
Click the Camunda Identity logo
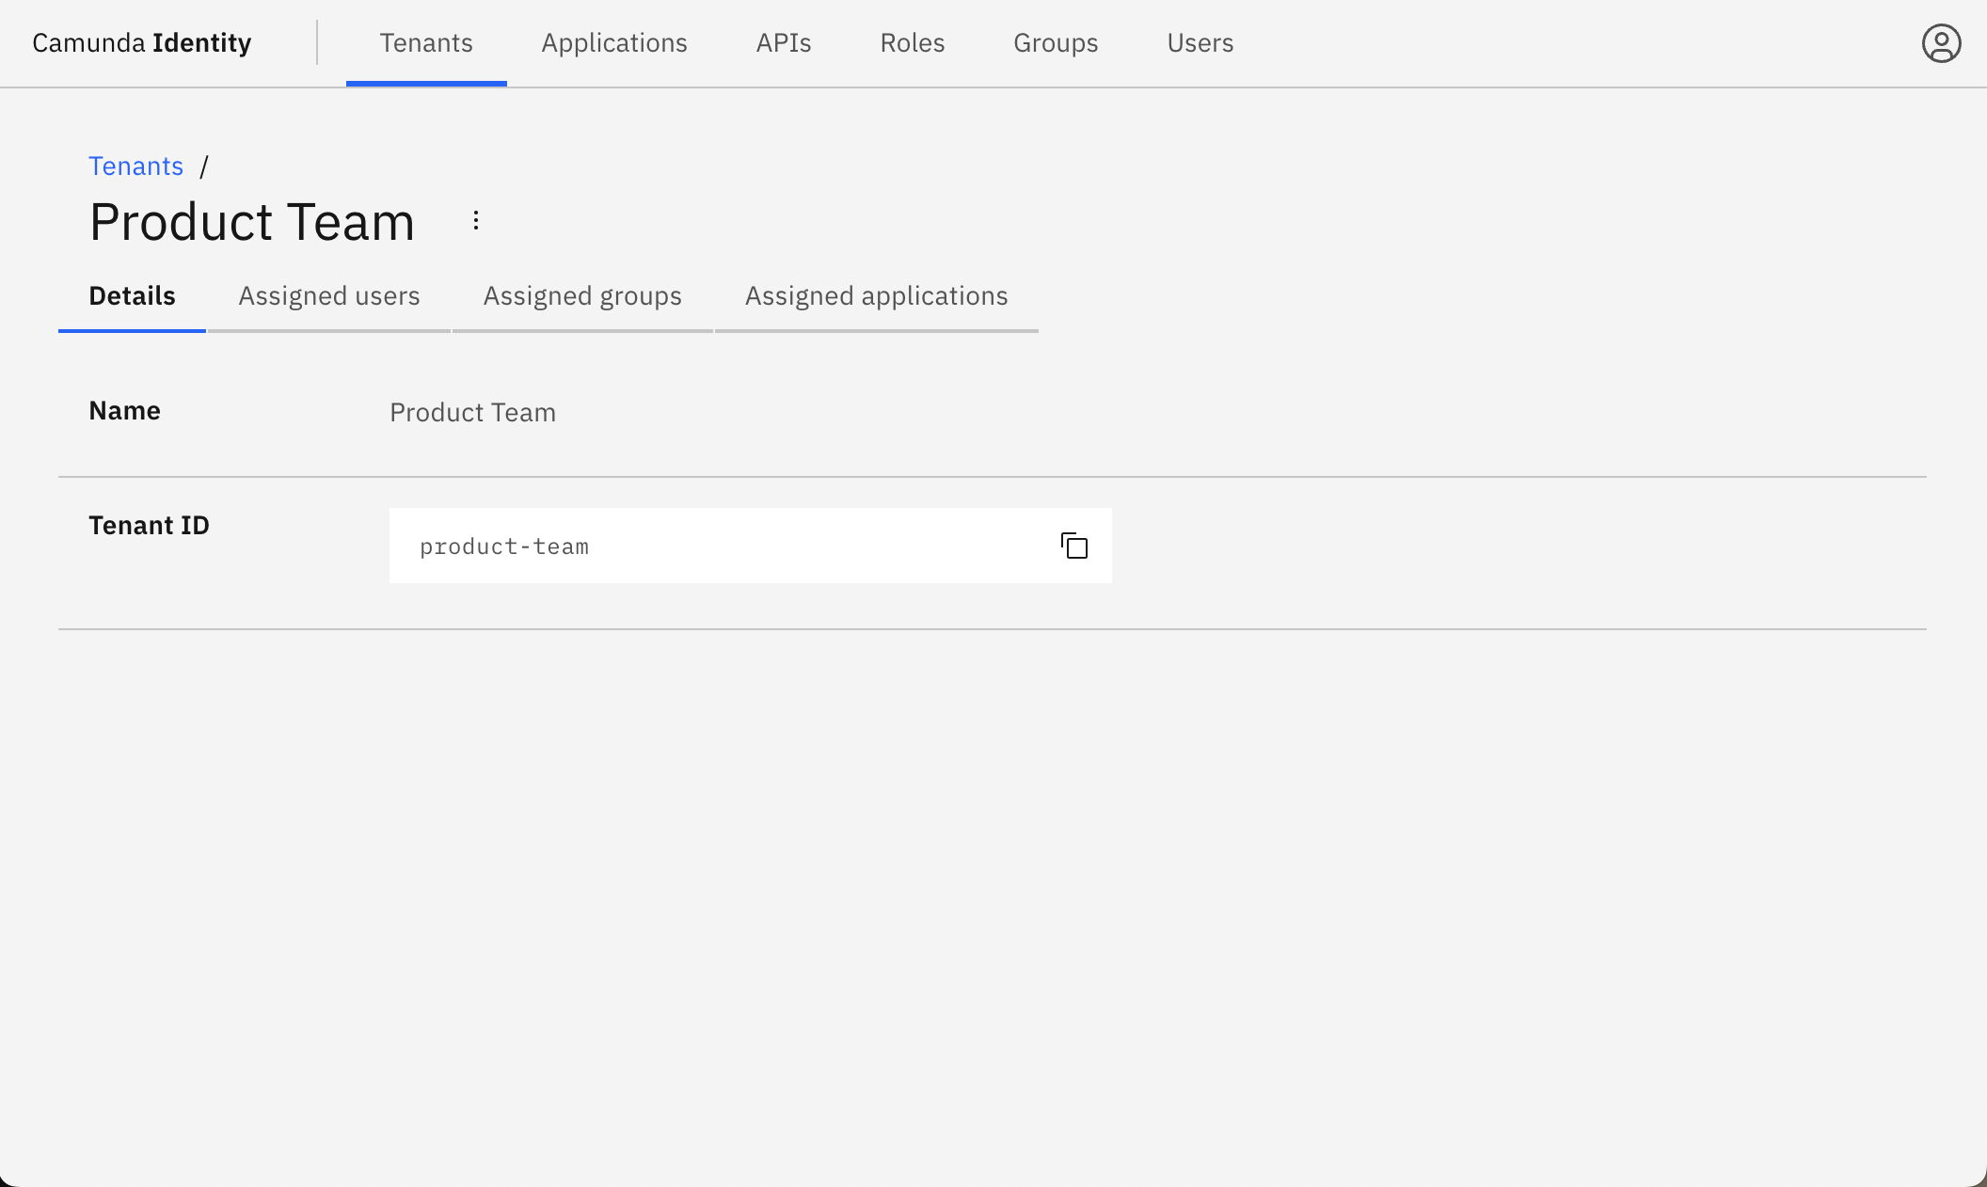coord(142,43)
